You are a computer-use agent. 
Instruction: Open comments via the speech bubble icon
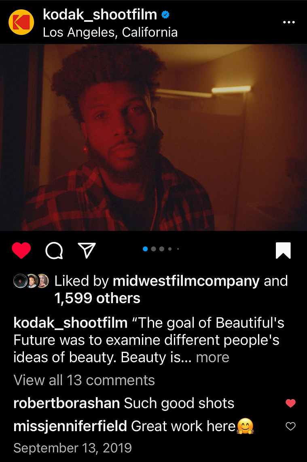[x=54, y=250]
